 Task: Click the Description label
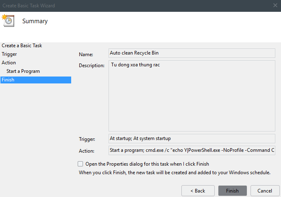[91, 66]
